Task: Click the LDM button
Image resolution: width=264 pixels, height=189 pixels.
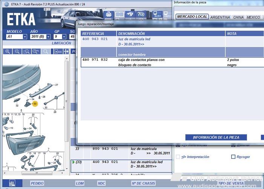Action: pos(80,183)
